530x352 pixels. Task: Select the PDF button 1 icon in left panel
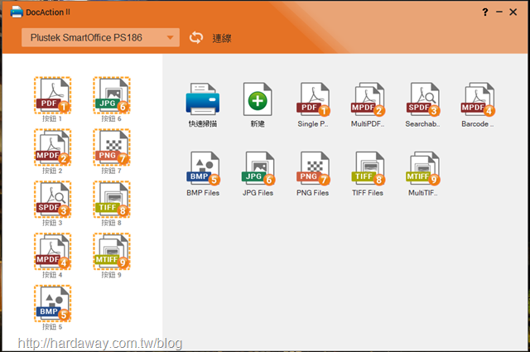[52, 95]
